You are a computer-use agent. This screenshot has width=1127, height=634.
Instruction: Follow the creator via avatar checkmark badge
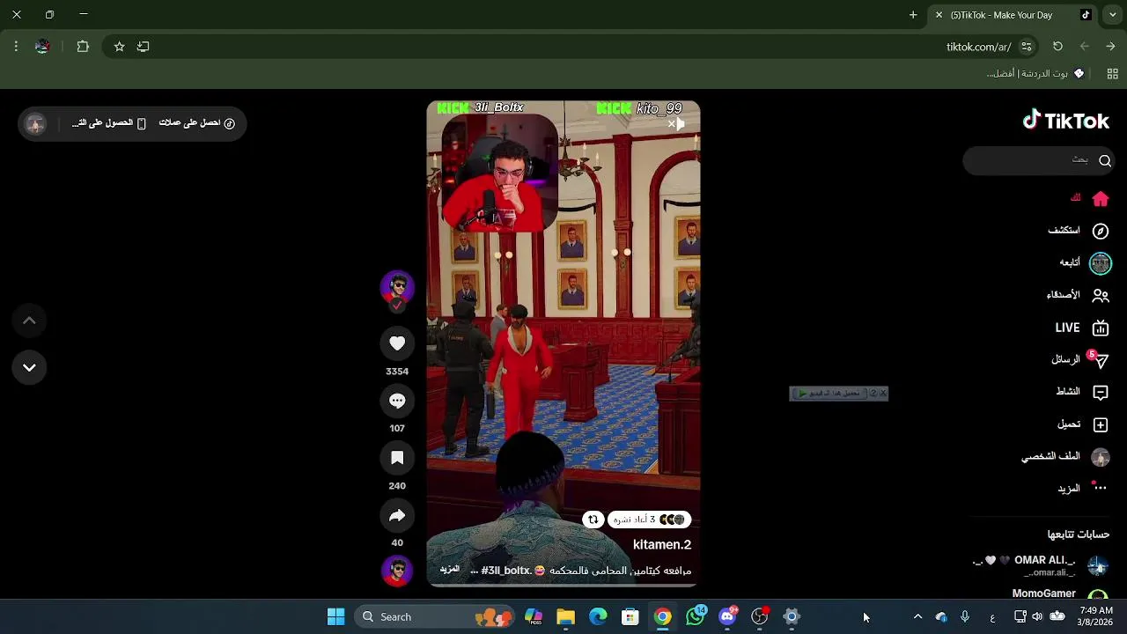click(397, 305)
